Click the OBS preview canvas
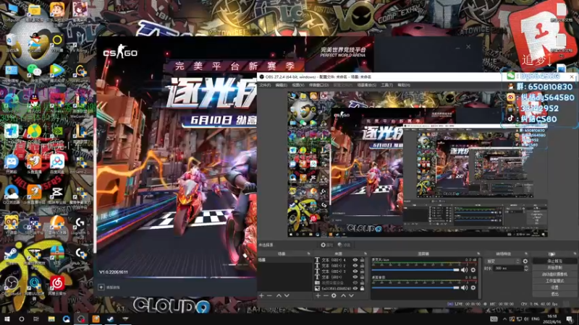579x325 pixels. (x=418, y=165)
